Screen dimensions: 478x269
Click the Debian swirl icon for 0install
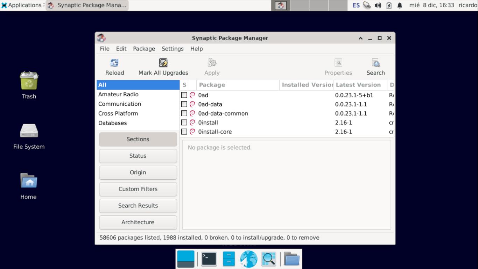tap(192, 122)
